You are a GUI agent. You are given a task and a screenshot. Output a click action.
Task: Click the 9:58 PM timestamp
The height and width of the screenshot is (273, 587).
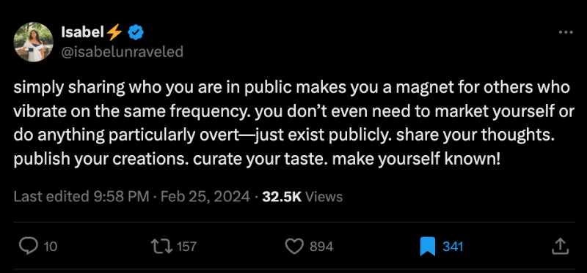click(120, 197)
